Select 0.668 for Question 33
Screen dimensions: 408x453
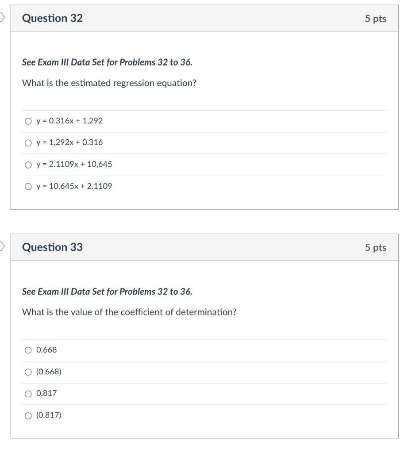tap(28, 350)
